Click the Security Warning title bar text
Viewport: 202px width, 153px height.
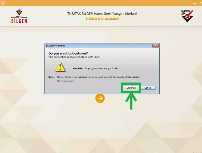tap(55, 46)
